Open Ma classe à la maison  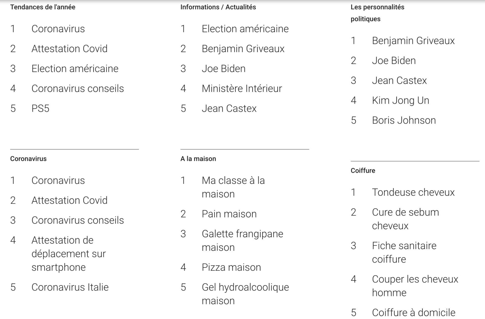tap(233, 187)
